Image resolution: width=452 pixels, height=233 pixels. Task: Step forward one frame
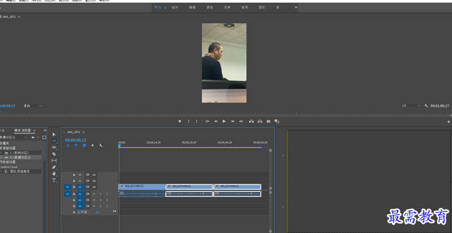point(233,121)
